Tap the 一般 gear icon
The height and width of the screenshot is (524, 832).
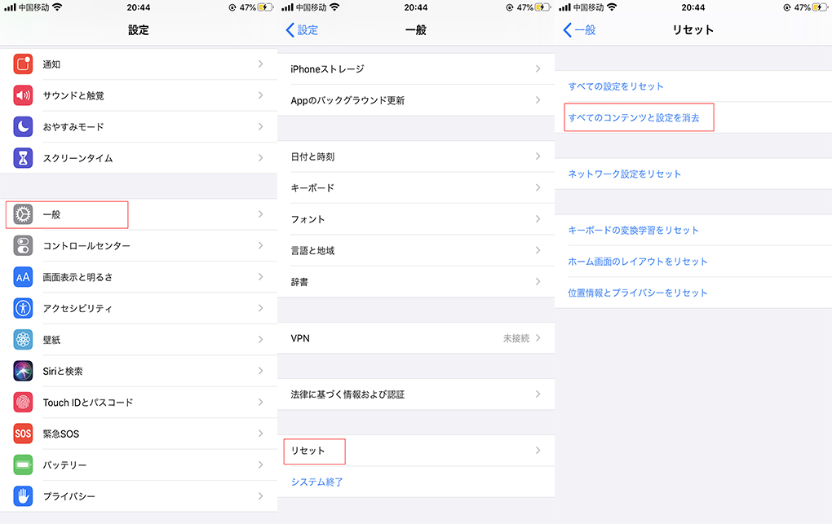[x=23, y=214]
